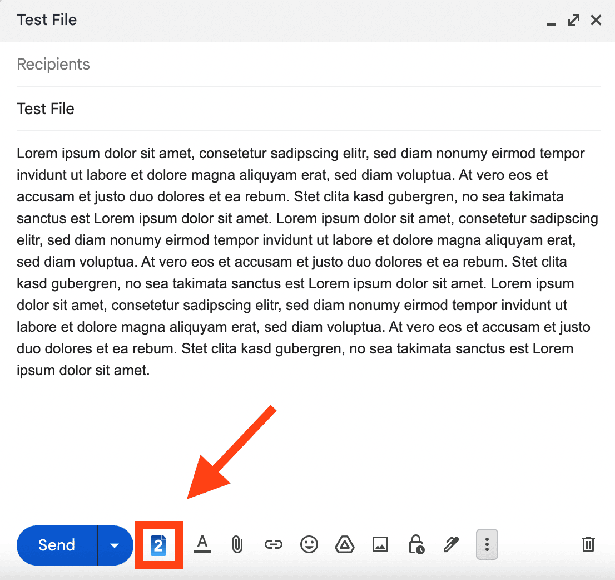Discard draft with the trash icon
This screenshot has width=615, height=580.
coord(588,545)
